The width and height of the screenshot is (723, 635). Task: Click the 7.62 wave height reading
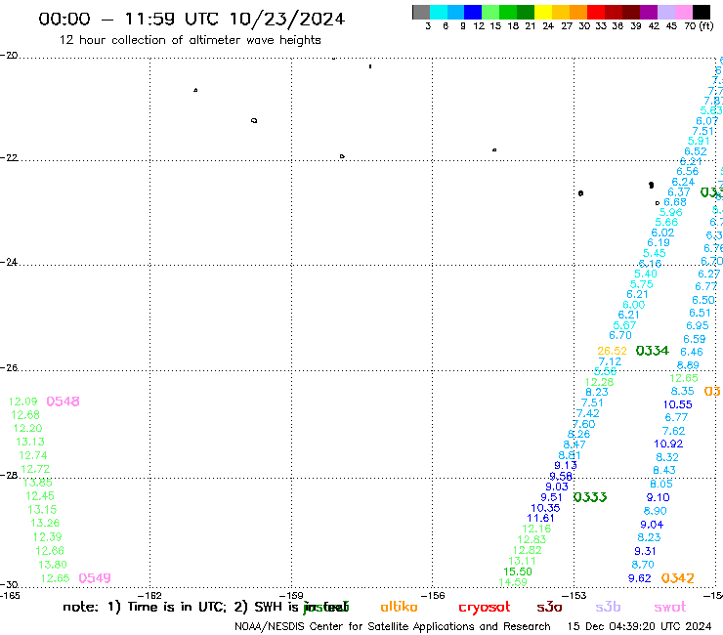pyautogui.click(x=674, y=431)
